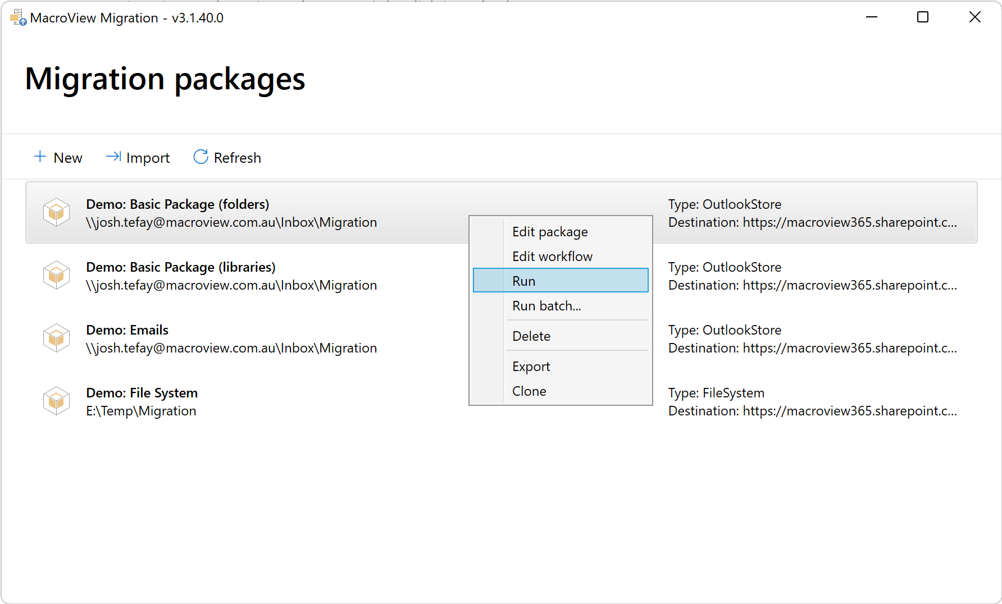Click the MacroView Migration app icon in title bar
The width and height of the screenshot is (1002, 604).
click(x=18, y=17)
